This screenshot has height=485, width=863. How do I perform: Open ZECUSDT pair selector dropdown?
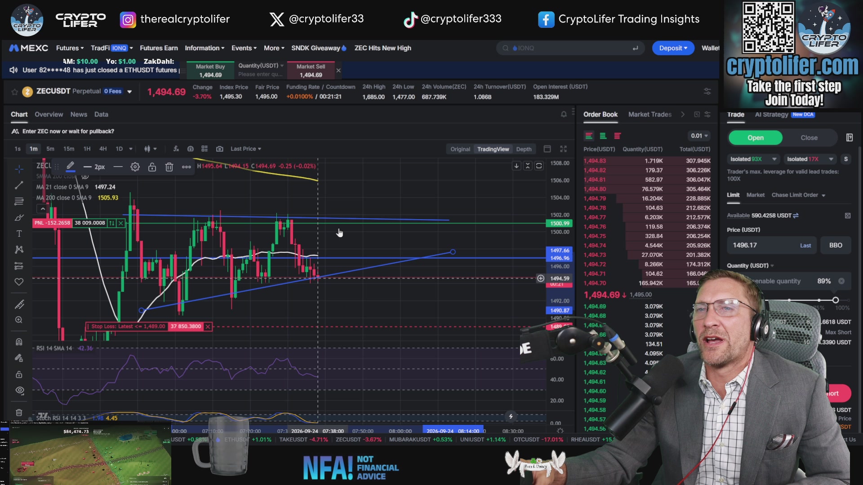(x=129, y=92)
